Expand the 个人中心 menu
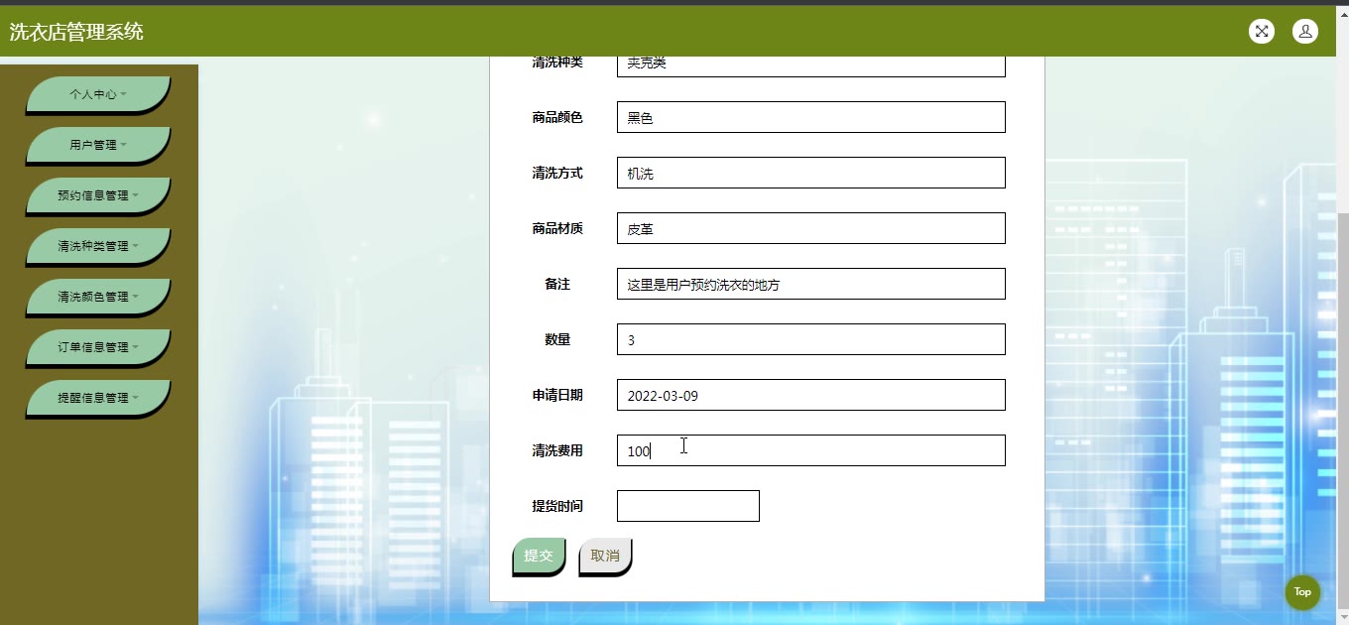This screenshot has height=625, width=1349. 98,94
